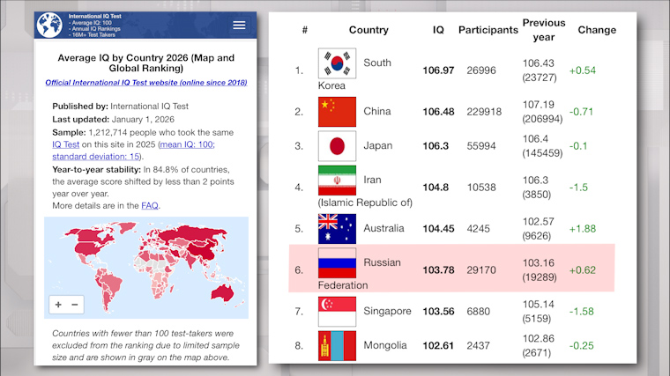670x376 pixels.
Task: Click the Russian Federation flag icon
Action: [x=336, y=262]
